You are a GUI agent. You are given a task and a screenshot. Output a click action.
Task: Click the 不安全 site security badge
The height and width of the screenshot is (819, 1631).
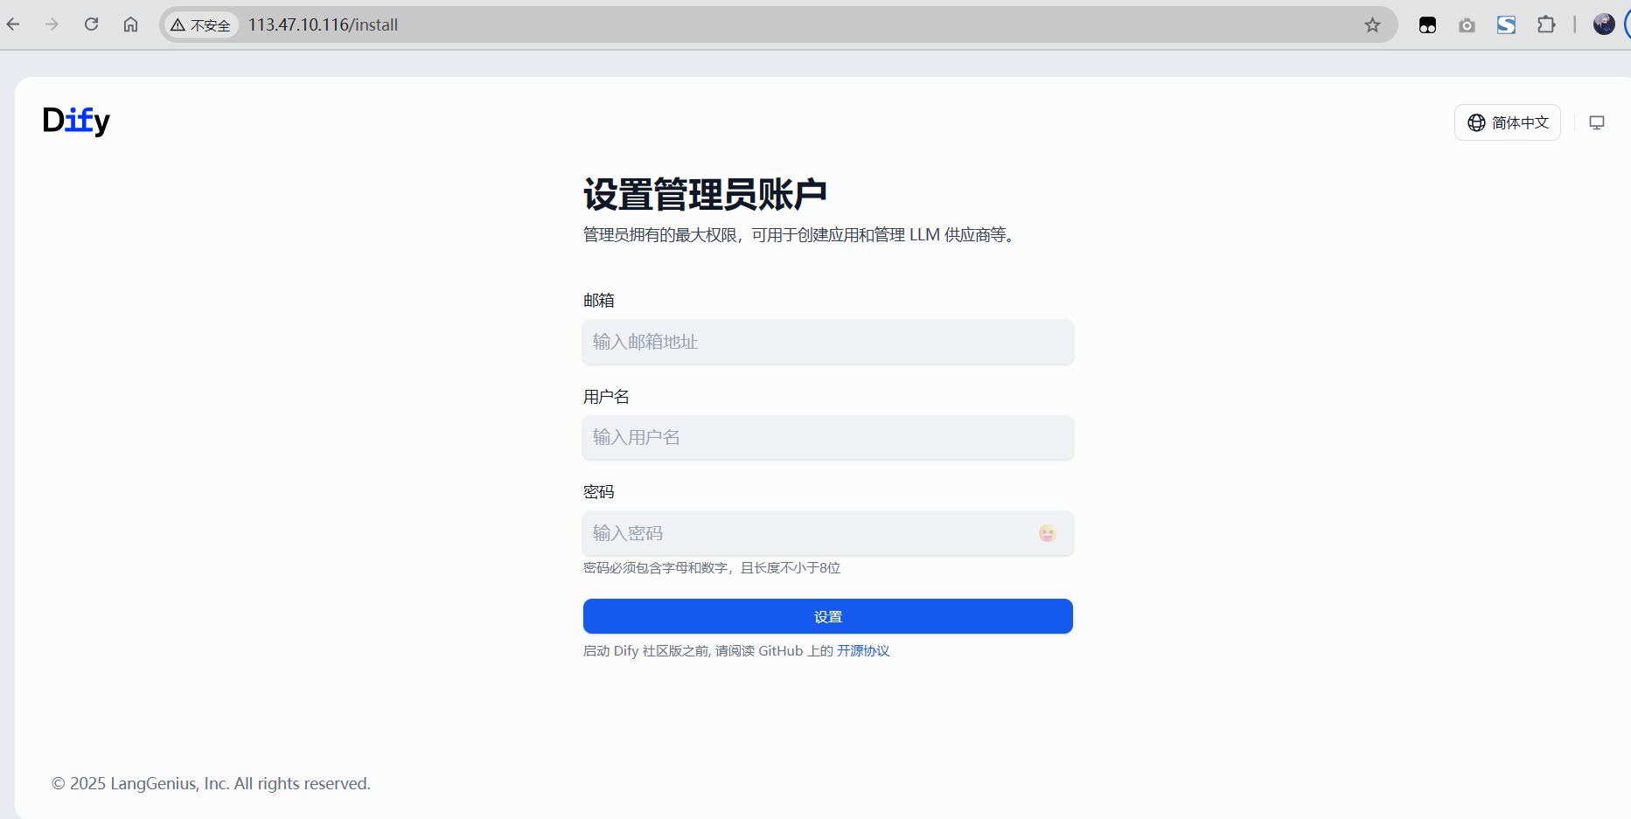201,24
